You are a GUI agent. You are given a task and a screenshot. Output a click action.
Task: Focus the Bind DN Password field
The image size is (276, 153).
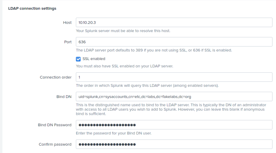174,125
